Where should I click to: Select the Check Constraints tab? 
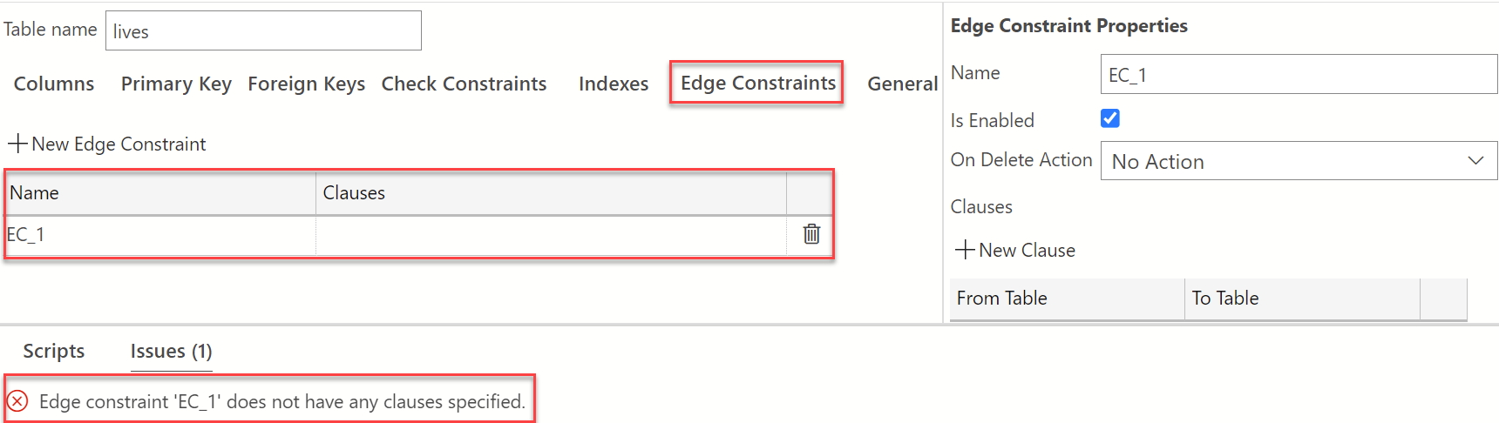[464, 84]
